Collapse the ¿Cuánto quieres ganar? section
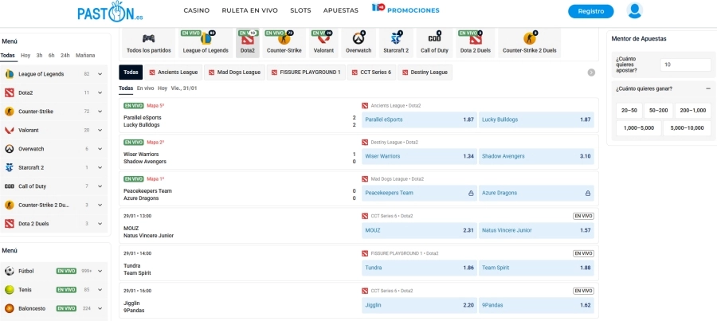Image resolution: width=717 pixels, height=321 pixels. (x=708, y=88)
